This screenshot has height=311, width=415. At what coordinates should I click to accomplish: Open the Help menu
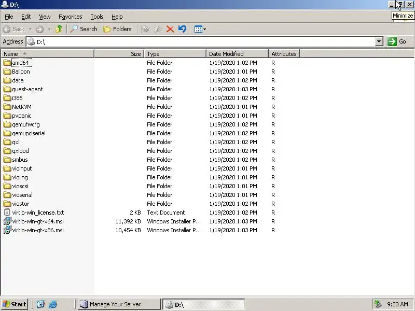117,17
